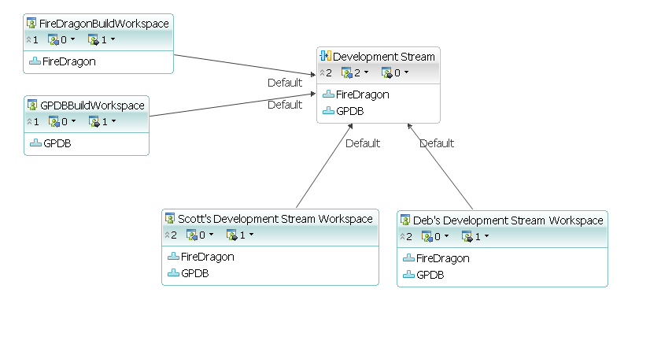Select FireDragon component in Scott's workspace
The image size is (650, 337).
click(x=207, y=256)
